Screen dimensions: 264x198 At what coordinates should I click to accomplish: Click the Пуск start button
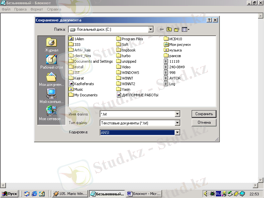coord(10,194)
